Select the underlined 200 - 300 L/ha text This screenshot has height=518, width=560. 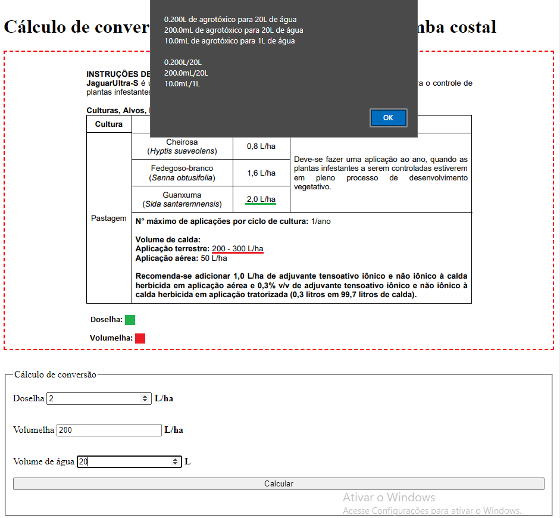coord(237,249)
